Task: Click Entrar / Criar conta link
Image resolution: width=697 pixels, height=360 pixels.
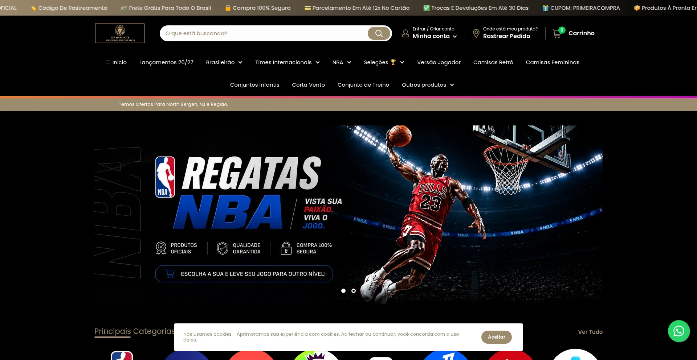Action: (x=433, y=29)
